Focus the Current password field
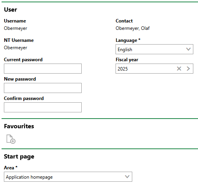Screen dimensions: 198x186 coord(43,69)
